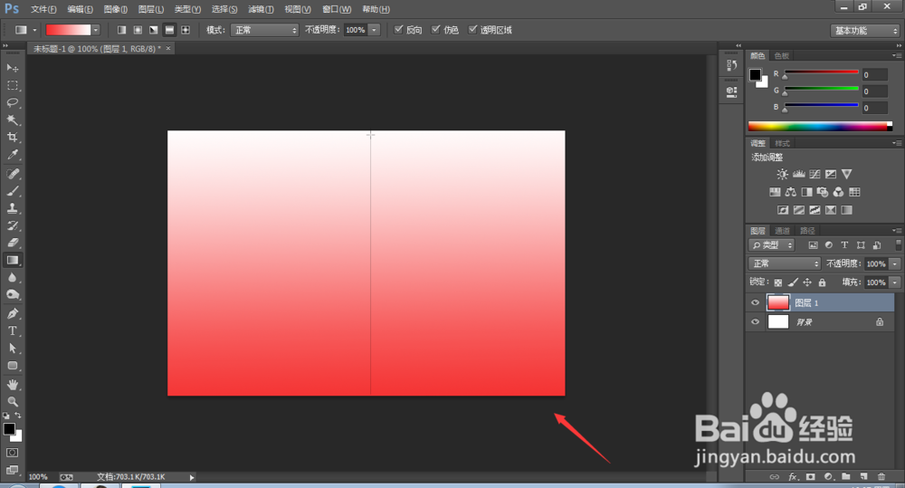Select the Blur tool

[x=12, y=278]
